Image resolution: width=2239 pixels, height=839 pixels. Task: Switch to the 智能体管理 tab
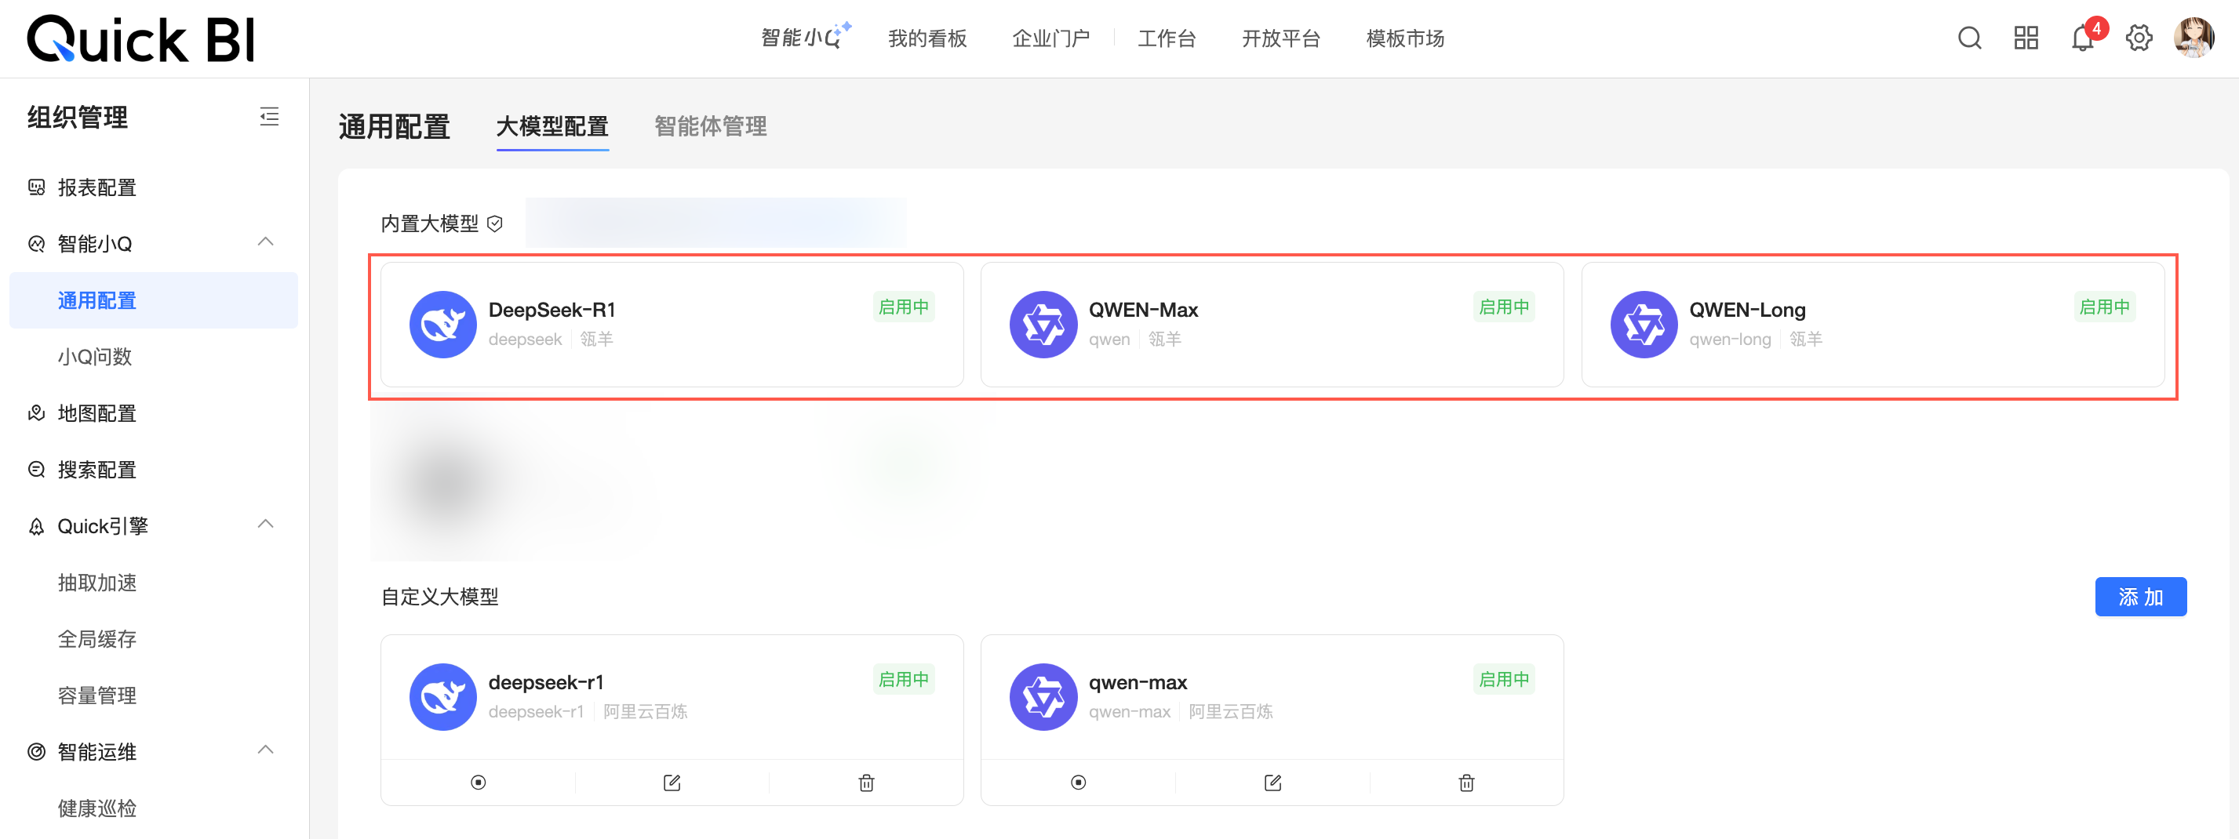click(x=711, y=127)
